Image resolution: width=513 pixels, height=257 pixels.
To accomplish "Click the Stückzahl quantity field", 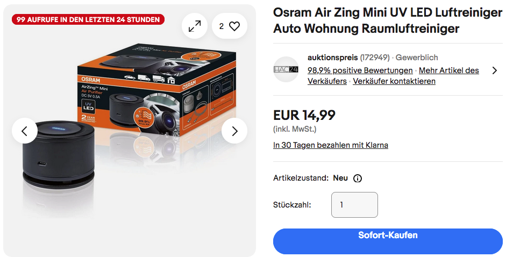I will click(355, 205).
